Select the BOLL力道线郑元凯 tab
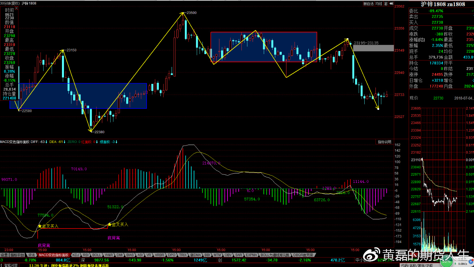474x267 pixels. (x=275, y=255)
